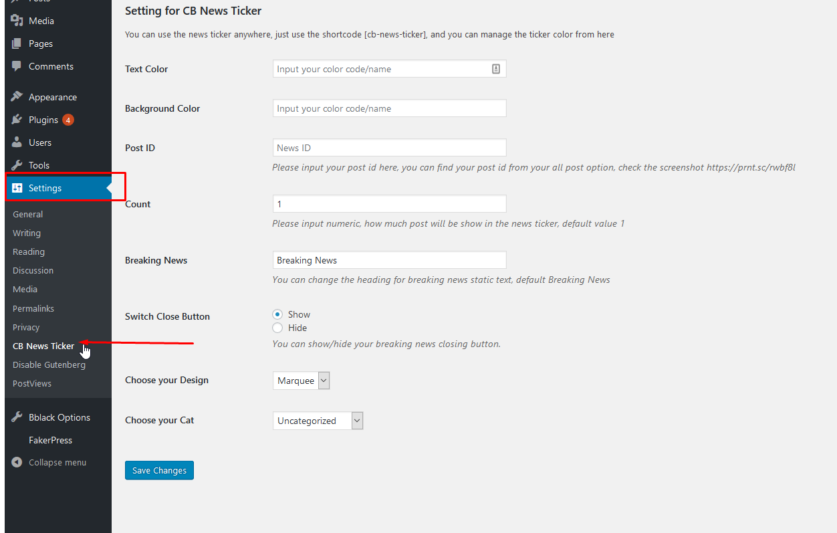Open the PostViews settings submenu item
Image resolution: width=837 pixels, height=533 pixels.
[x=32, y=383]
